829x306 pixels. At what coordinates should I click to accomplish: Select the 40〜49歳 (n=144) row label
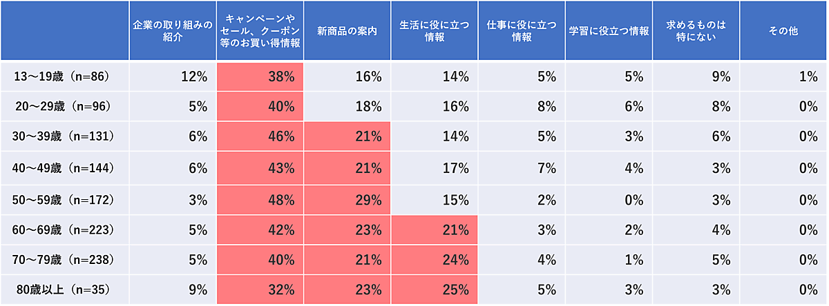[64, 168]
